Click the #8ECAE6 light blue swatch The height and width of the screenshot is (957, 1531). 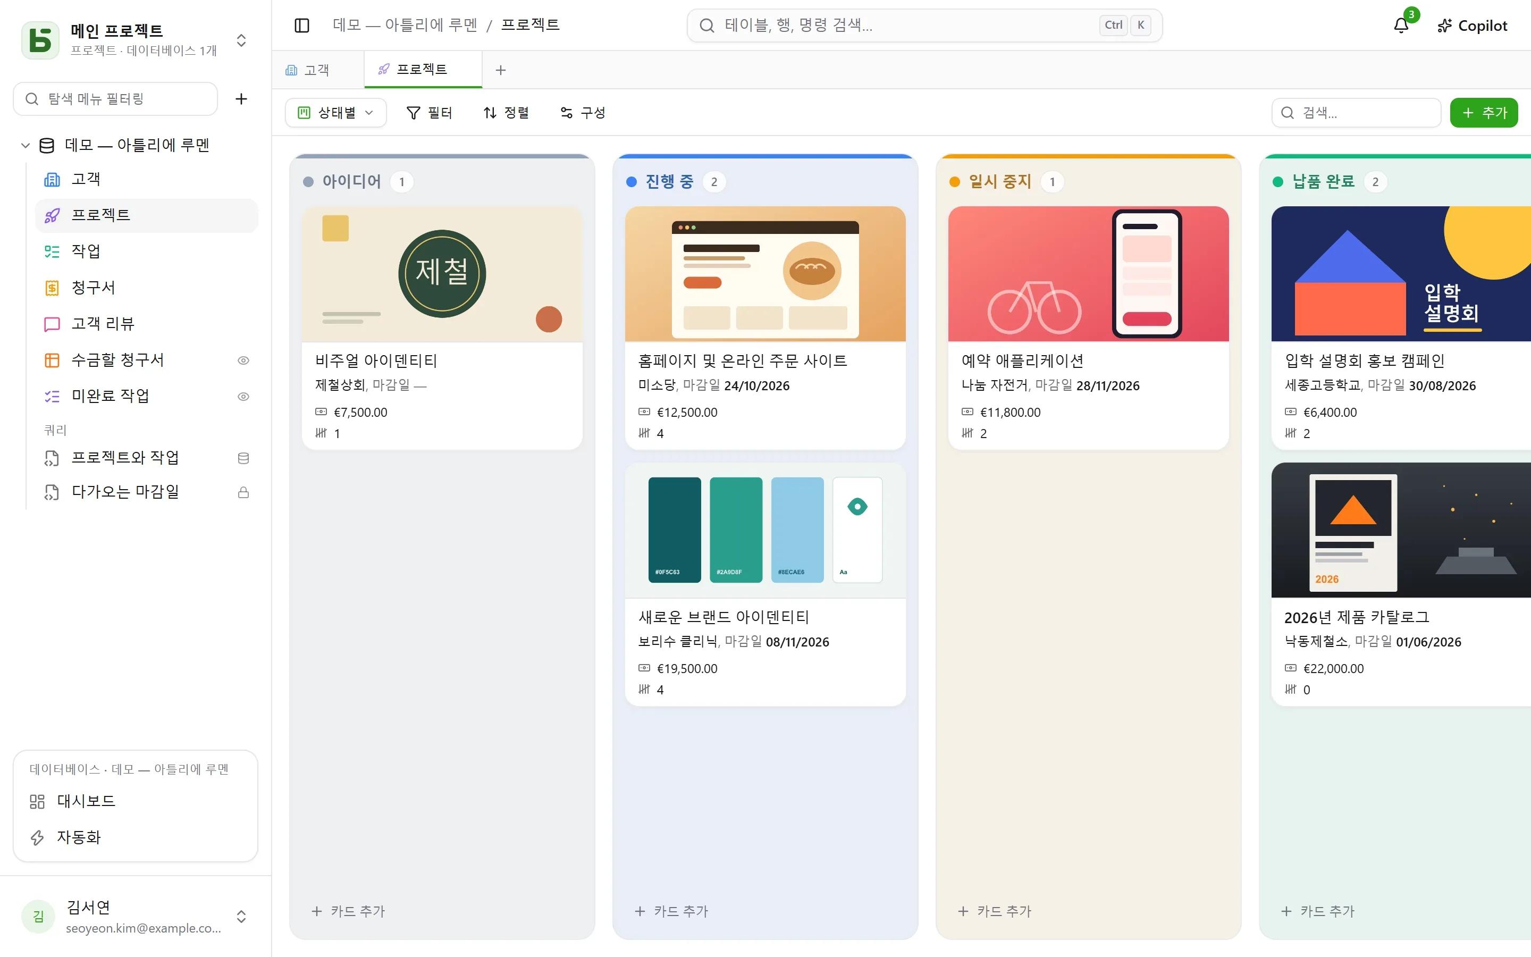(x=797, y=530)
